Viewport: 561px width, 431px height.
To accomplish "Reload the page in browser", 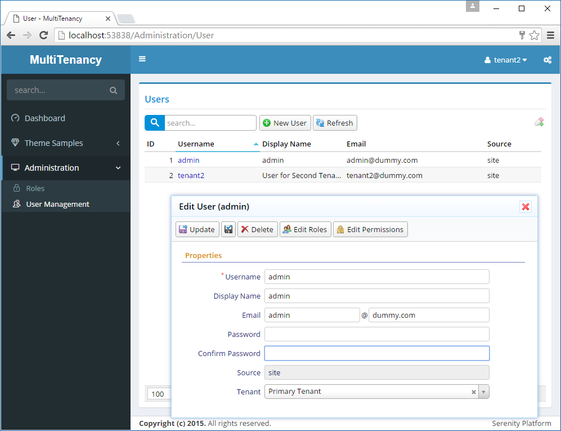I will (x=43, y=35).
